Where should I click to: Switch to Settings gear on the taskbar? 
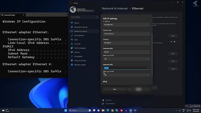[x=131, y=110]
